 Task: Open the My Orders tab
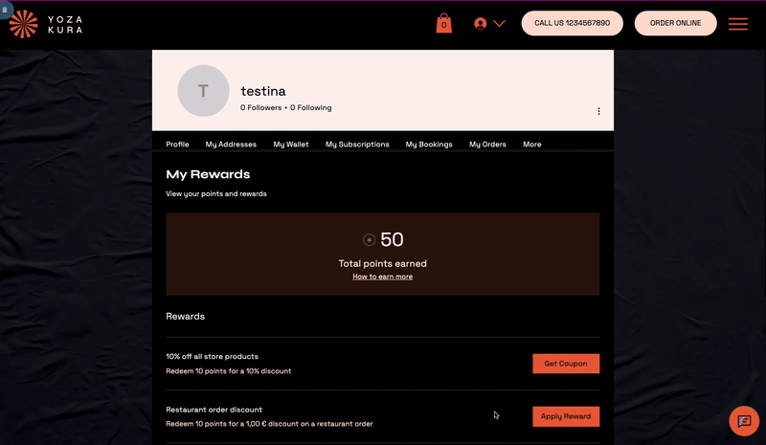(487, 145)
